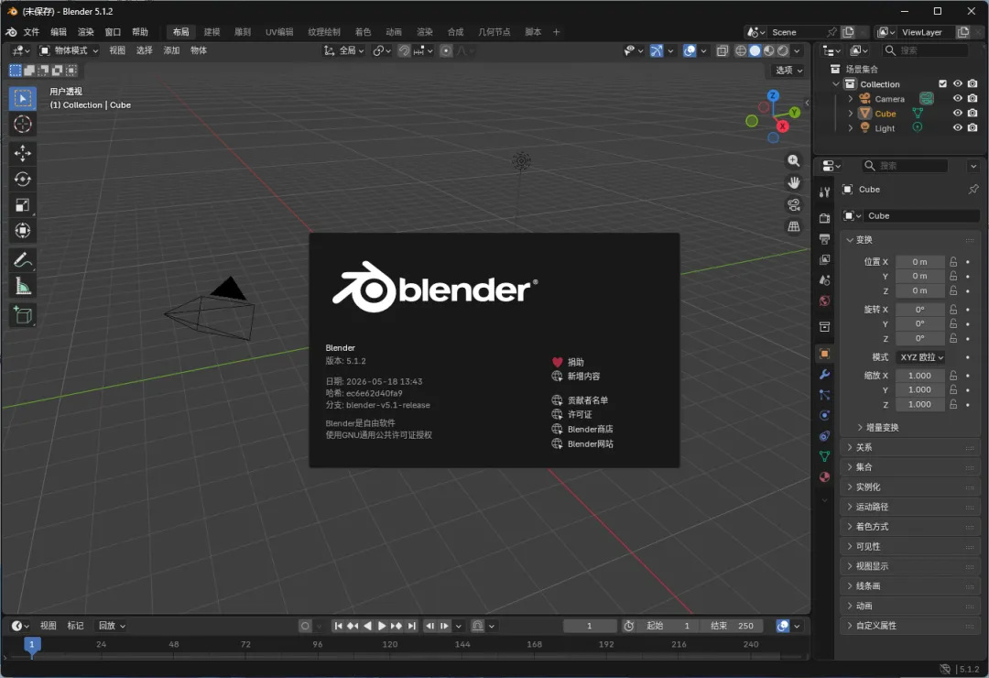Play the animation forward
This screenshot has width=989, height=678.
click(x=382, y=627)
